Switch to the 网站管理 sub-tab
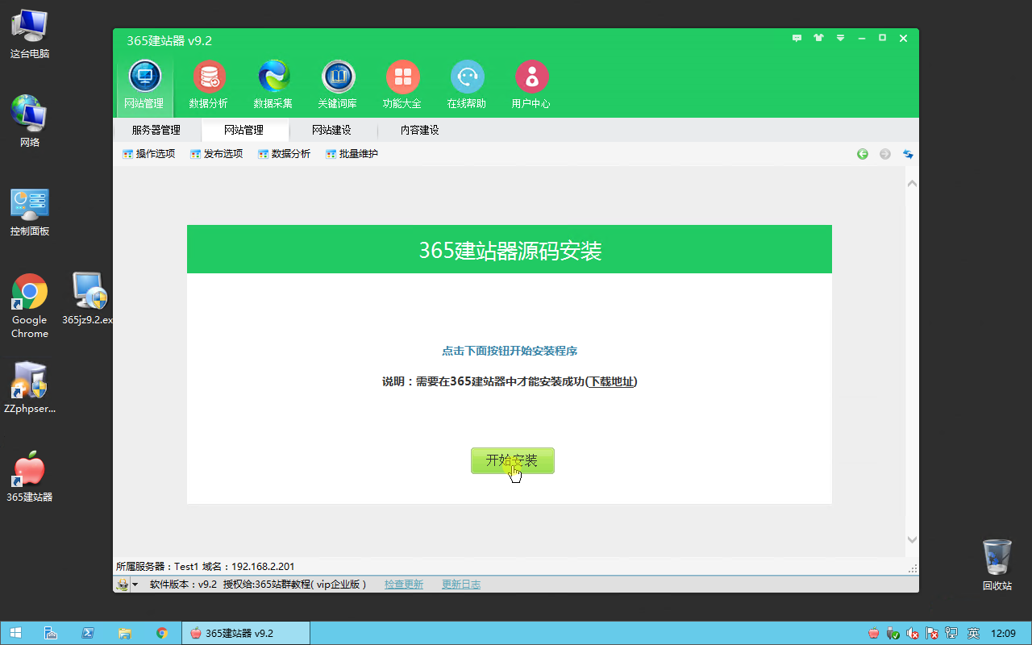 coord(244,130)
